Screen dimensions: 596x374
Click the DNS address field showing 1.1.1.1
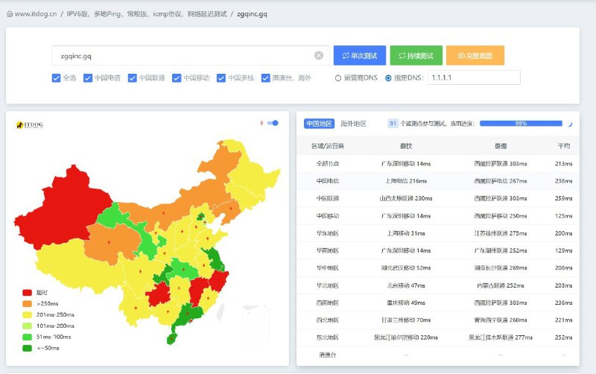473,77
